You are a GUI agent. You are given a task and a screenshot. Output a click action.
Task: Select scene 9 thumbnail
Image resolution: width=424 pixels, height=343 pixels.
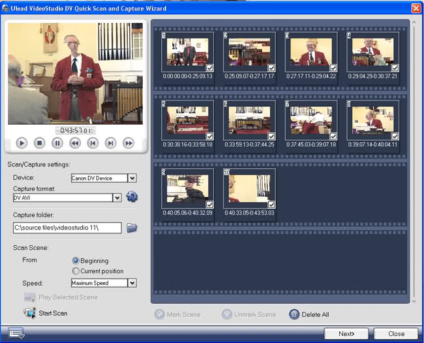pyautogui.click(x=188, y=188)
